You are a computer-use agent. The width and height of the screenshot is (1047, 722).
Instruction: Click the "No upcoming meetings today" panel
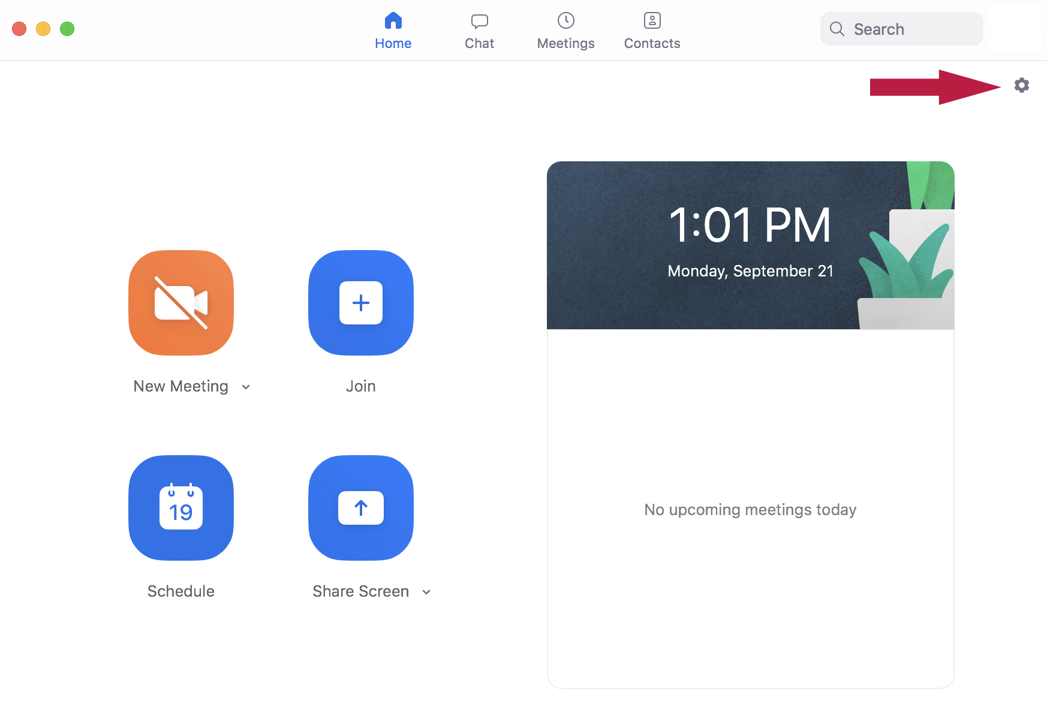coord(750,509)
